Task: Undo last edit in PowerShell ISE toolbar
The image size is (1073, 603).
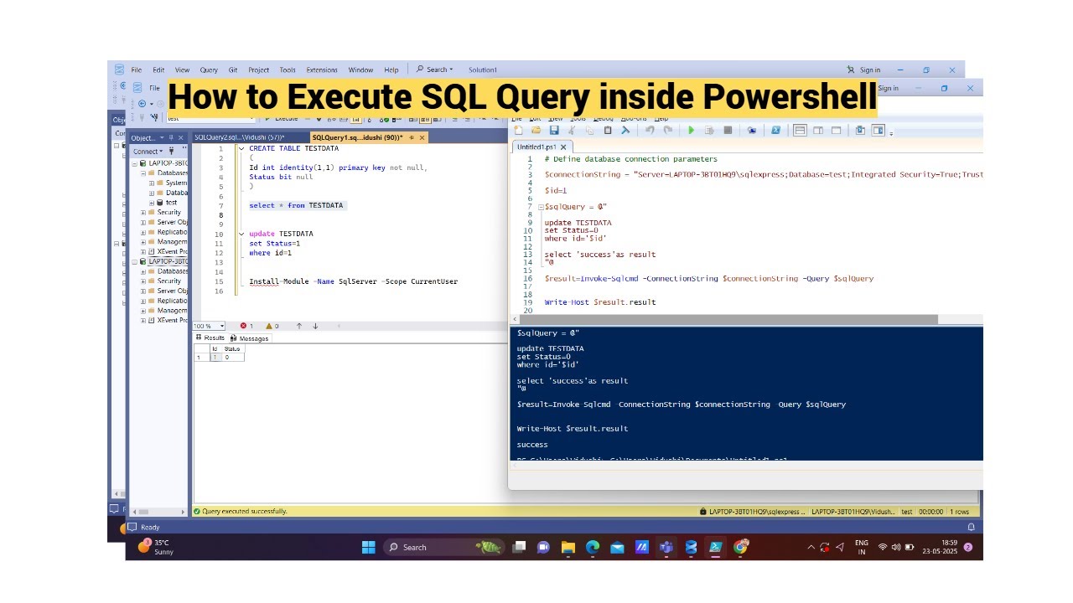Action: click(650, 130)
